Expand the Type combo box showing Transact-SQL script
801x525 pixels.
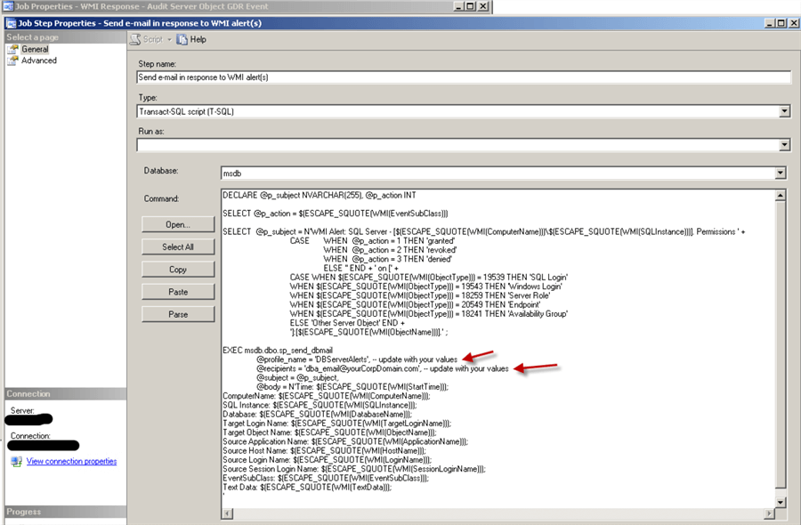[x=784, y=110]
